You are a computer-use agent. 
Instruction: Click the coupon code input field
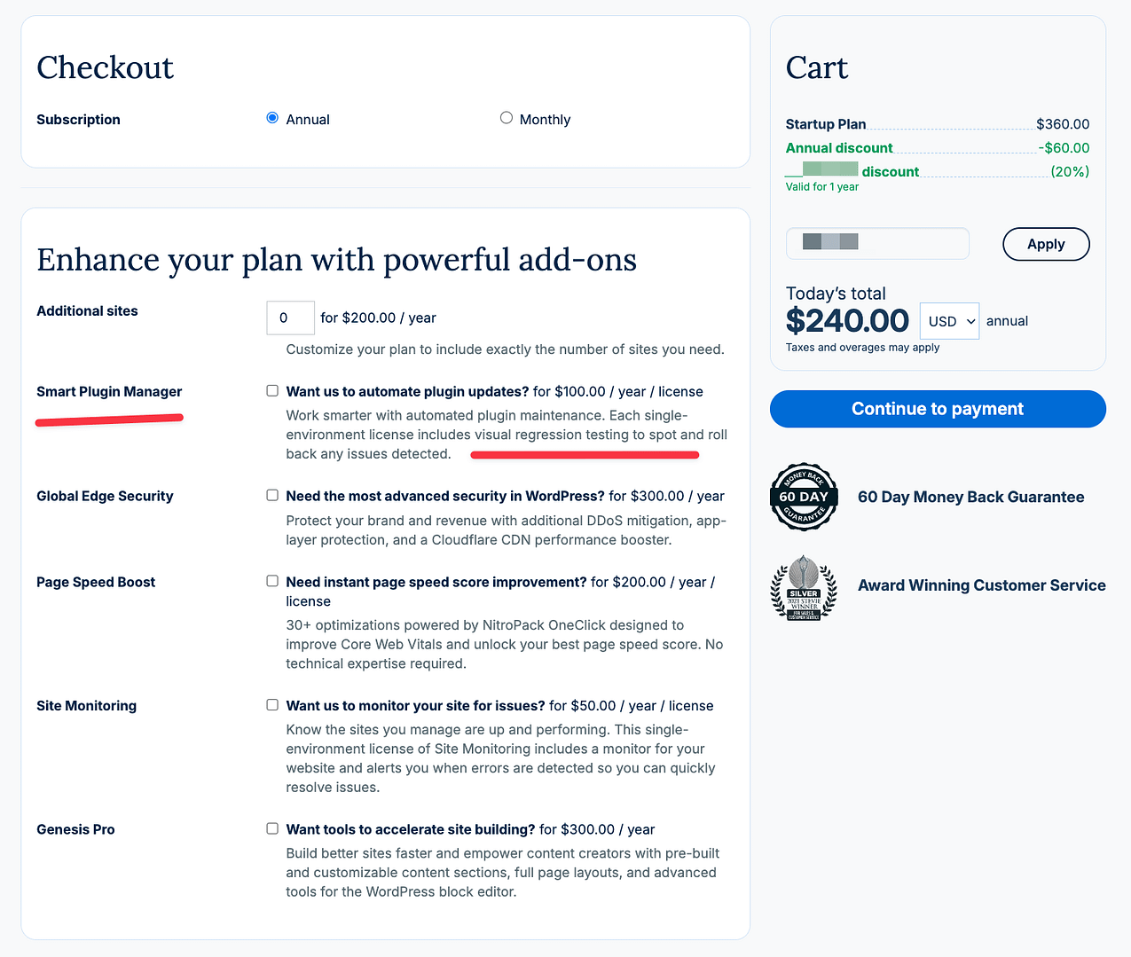877,243
